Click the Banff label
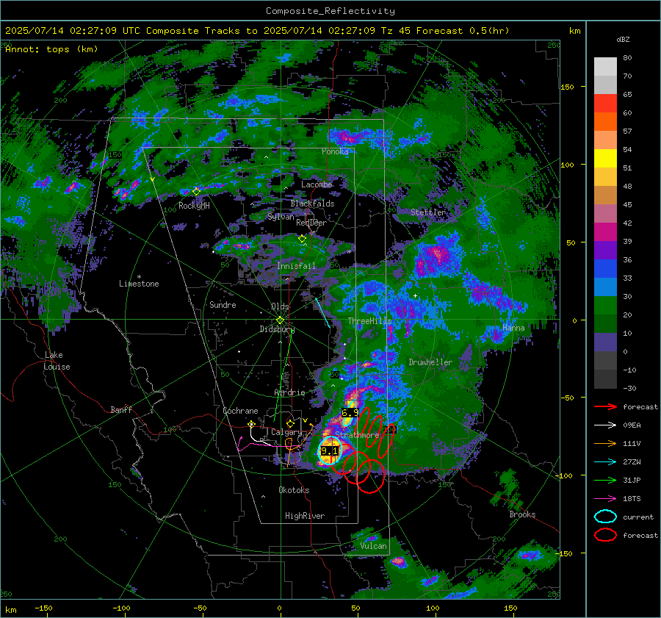 click(121, 410)
